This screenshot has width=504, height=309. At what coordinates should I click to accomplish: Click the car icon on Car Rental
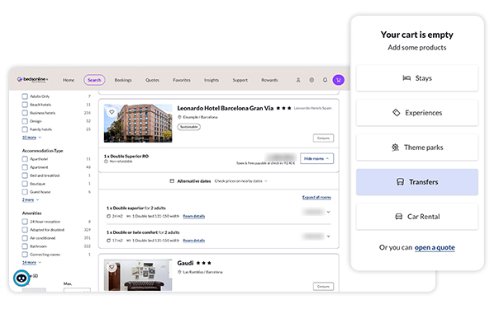coord(398,217)
